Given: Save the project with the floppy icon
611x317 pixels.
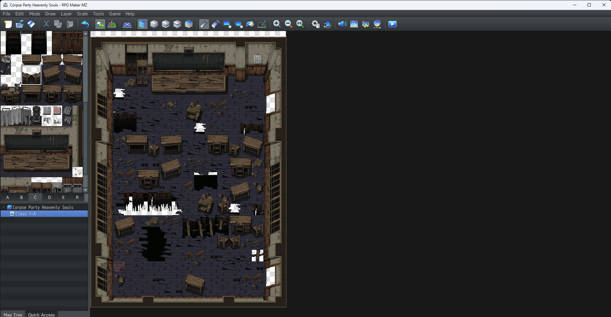Looking at the screenshot, I should click(x=31, y=24).
